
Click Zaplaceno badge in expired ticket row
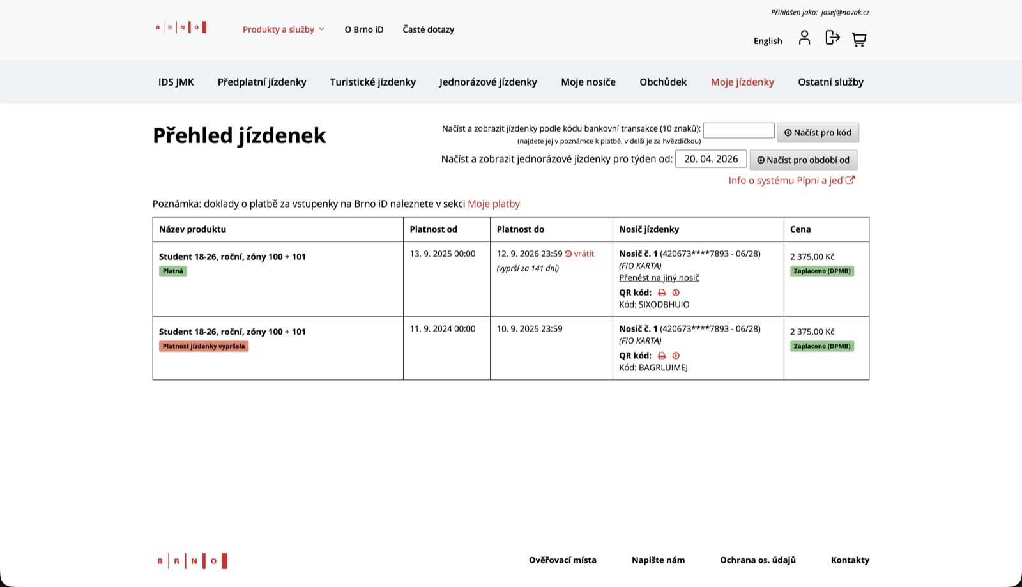point(822,346)
